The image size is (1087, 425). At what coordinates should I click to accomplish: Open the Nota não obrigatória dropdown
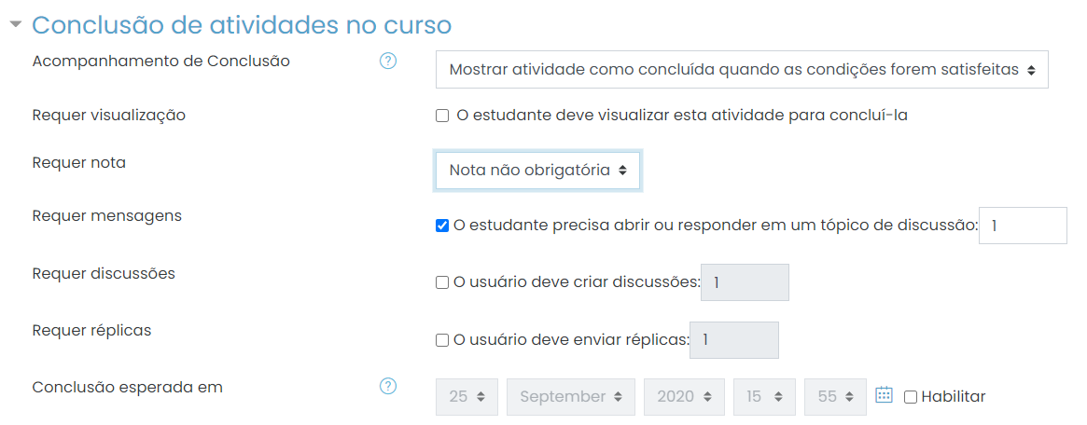pos(538,171)
